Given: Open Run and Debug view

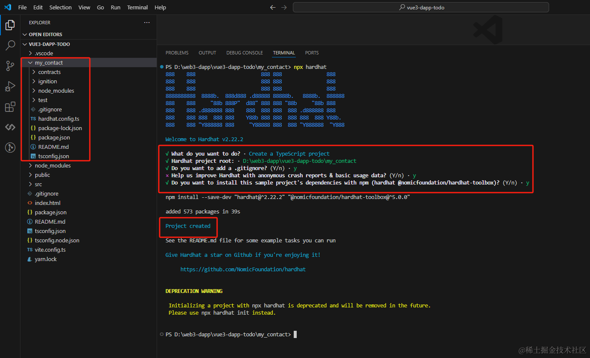Looking at the screenshot, I should tap(10, 86).
